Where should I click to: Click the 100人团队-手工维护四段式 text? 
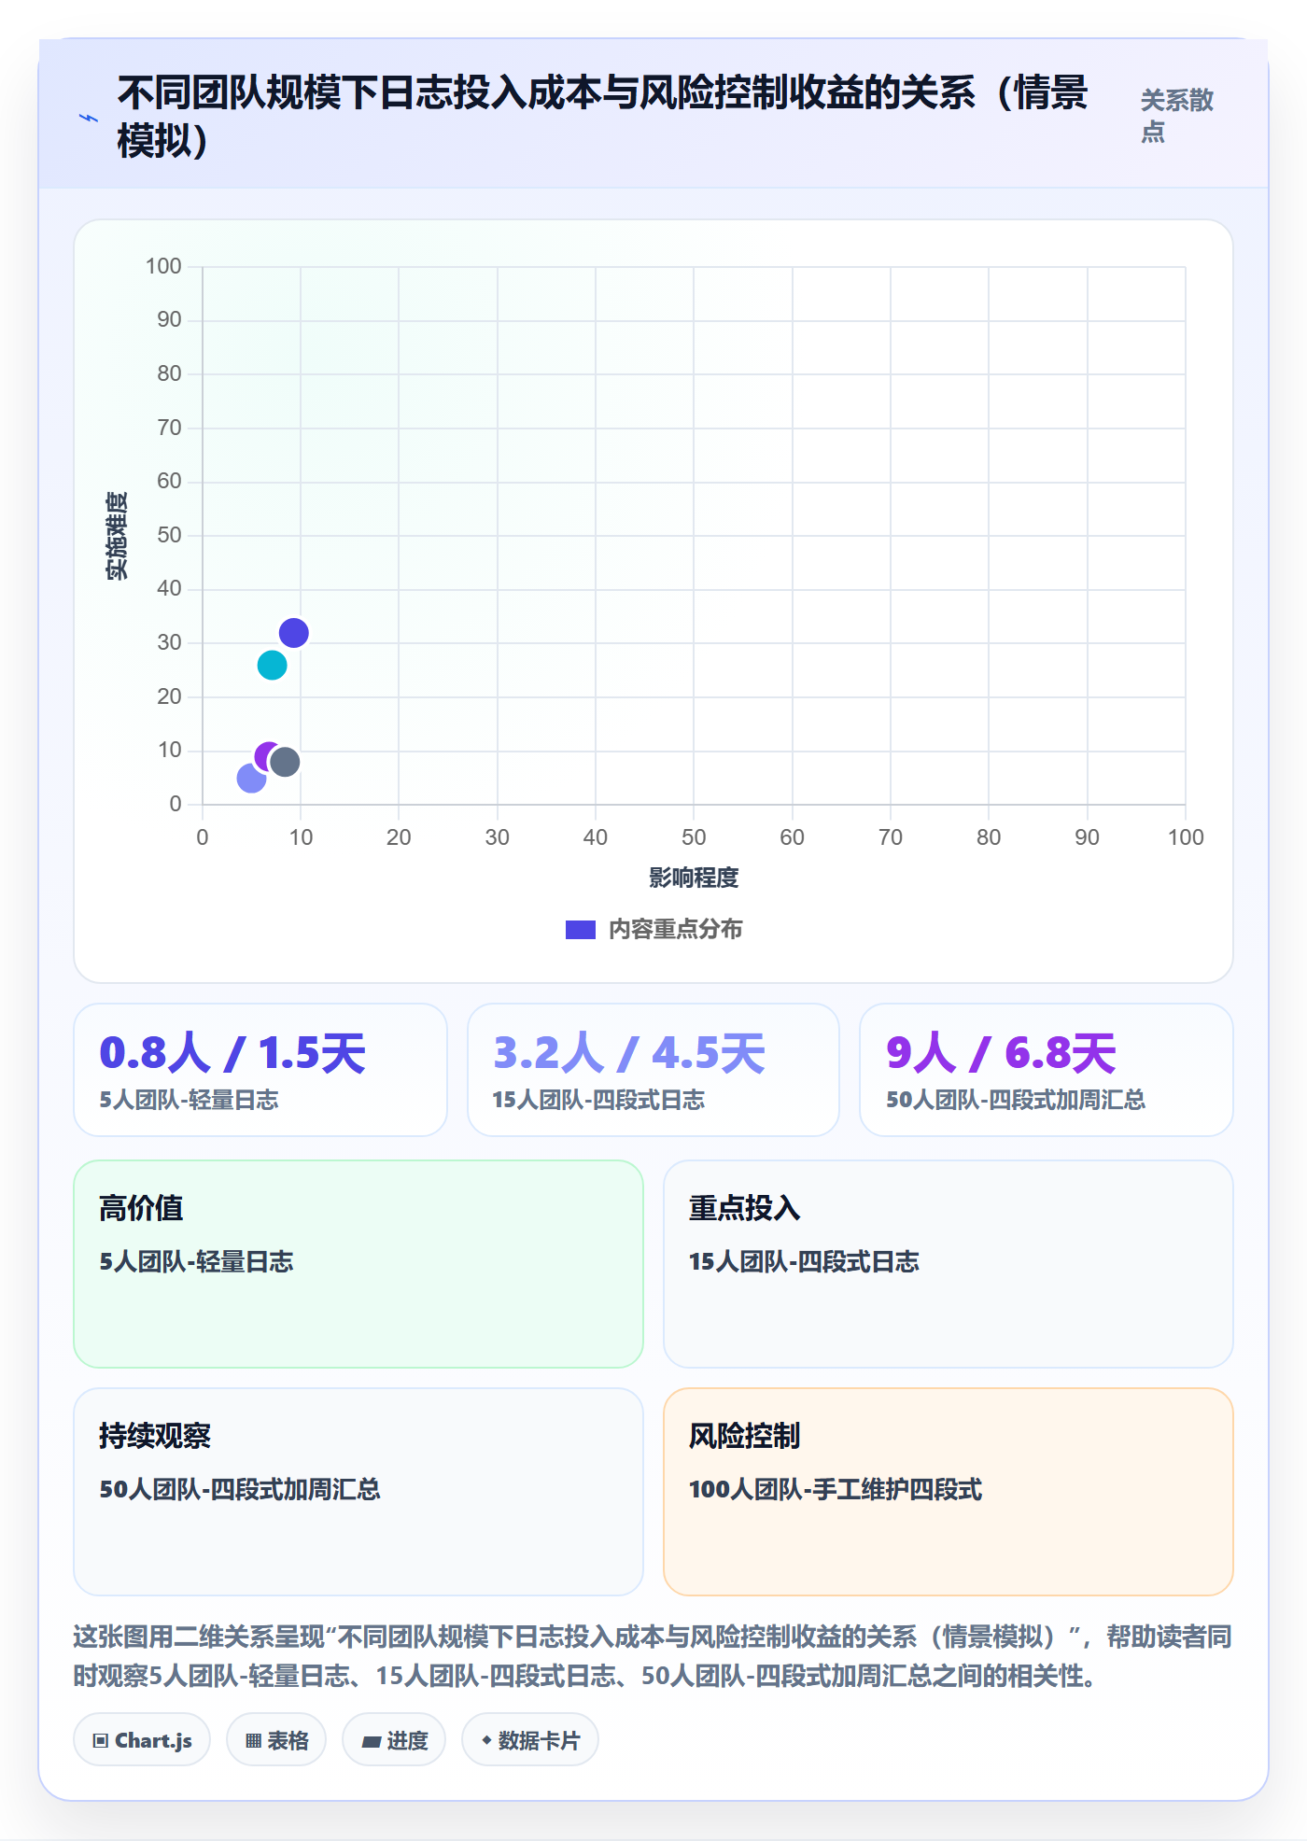pos(836,1490)
